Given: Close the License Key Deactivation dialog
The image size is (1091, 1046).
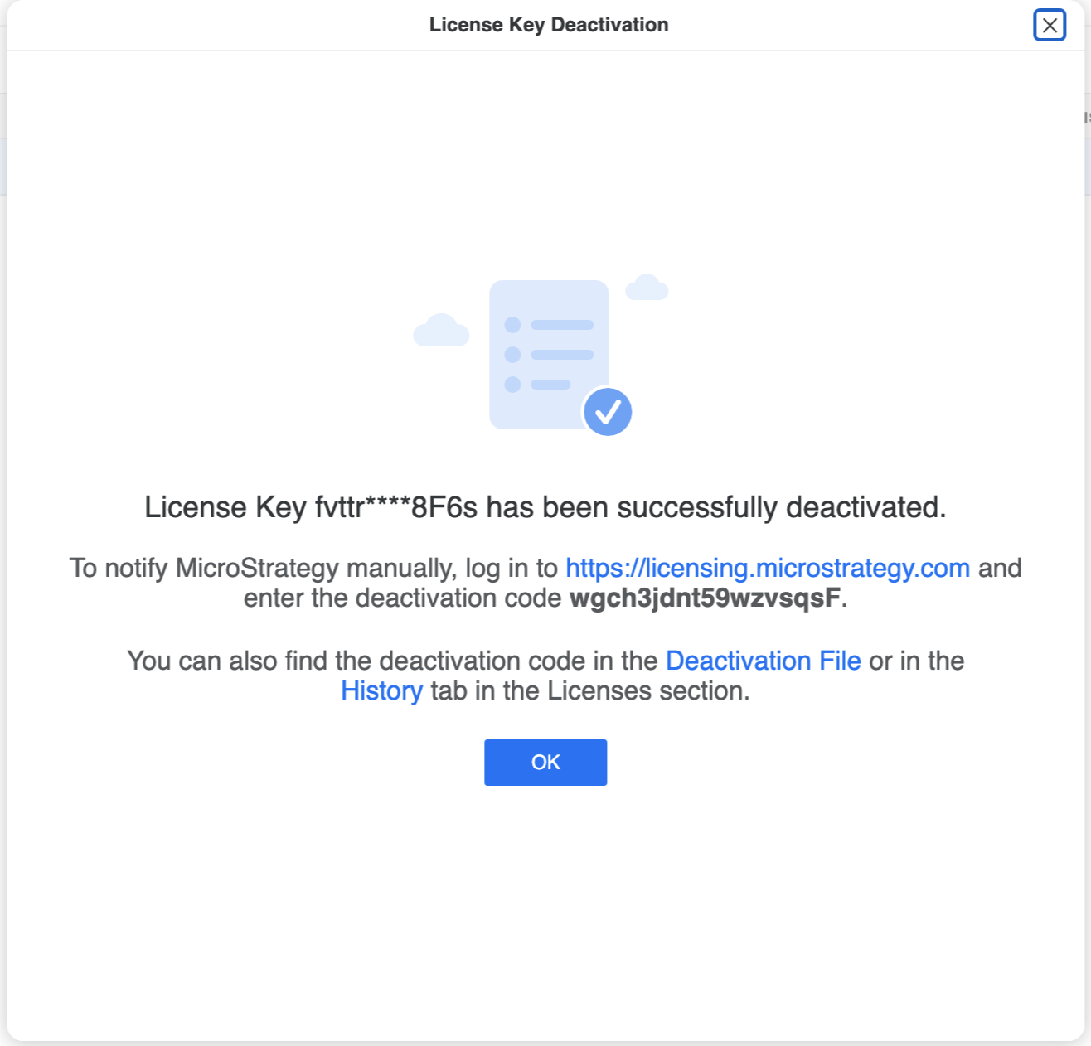Looking at the screenshot, I should [1049, 25].
